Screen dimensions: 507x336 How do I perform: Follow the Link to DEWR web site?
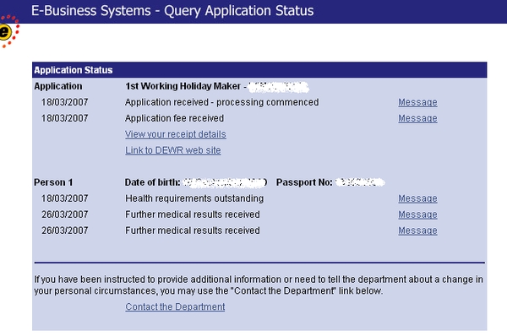[x=173, y=150]
